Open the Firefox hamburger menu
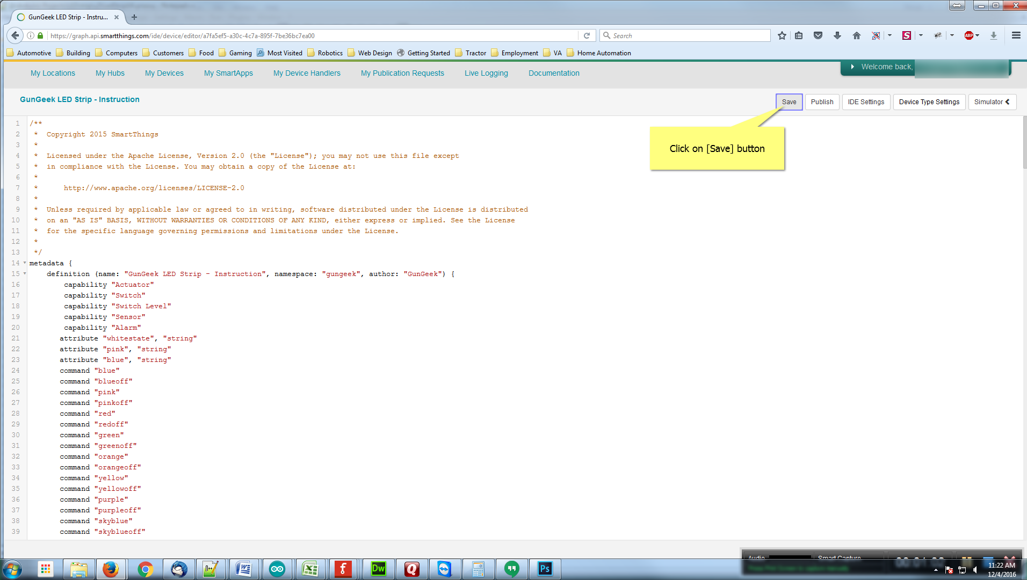This screenshot has width=1027, height=580. [x=1016, y=35]
